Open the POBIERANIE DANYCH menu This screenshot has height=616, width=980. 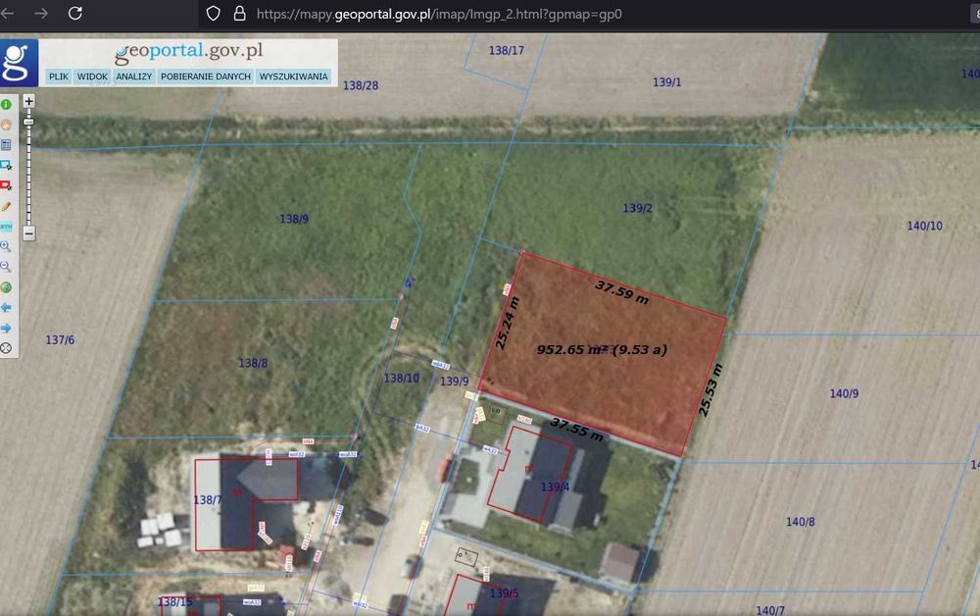(206, 77)
